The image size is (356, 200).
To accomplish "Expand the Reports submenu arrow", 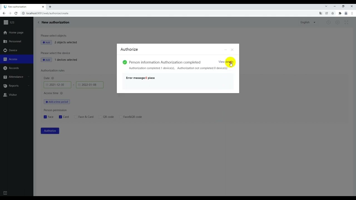I will (x=29, y=86).
